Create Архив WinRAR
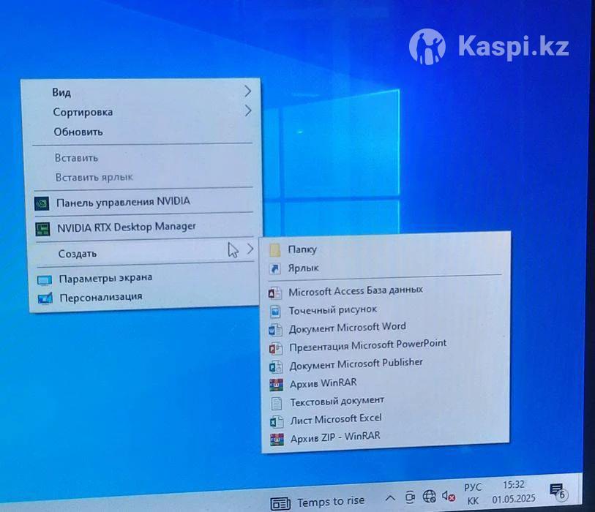This screenshot has height=512, width=595. tap(386, 383)
